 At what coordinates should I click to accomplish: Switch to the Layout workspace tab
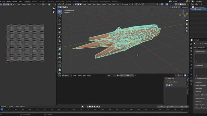click(27, 2)
